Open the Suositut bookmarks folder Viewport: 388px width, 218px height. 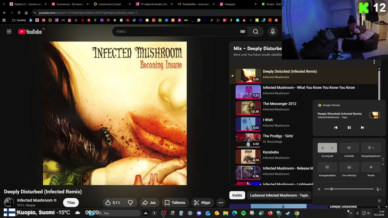(x=19, y=20)
